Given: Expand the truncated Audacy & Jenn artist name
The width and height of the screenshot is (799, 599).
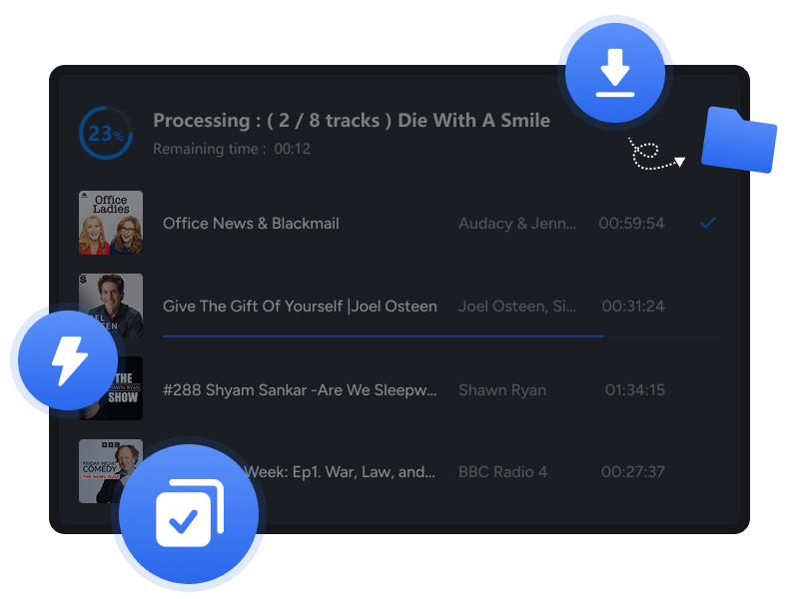Looking at the screenshot, I should 518,224.
